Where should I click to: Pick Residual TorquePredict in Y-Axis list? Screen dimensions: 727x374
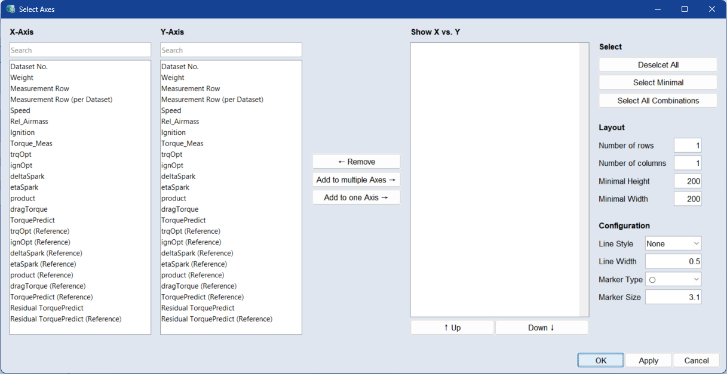198,308
